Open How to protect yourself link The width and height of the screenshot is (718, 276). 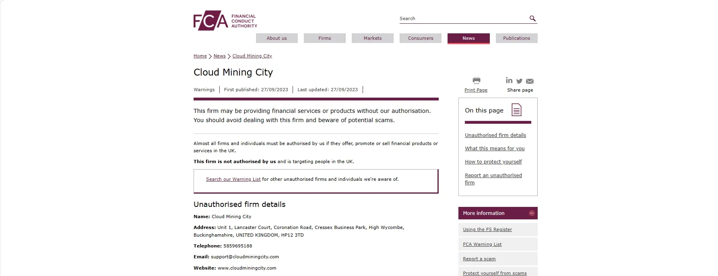pyautogui.click(x=493, y=162)
